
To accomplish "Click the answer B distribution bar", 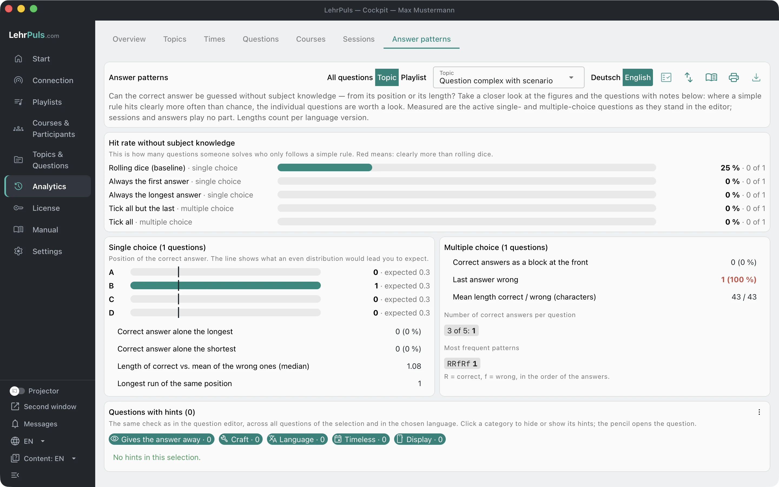I will coord(225,285).
